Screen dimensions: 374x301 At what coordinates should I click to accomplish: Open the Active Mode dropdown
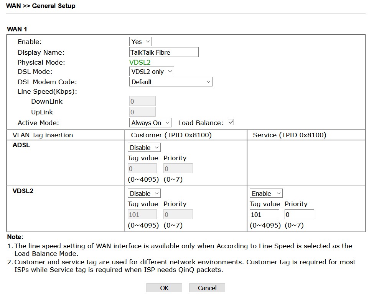(150, 123)
